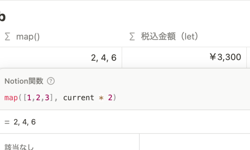Click the [1,2,3] list in the formula
250x150 pixels.
tap(38, 97)
